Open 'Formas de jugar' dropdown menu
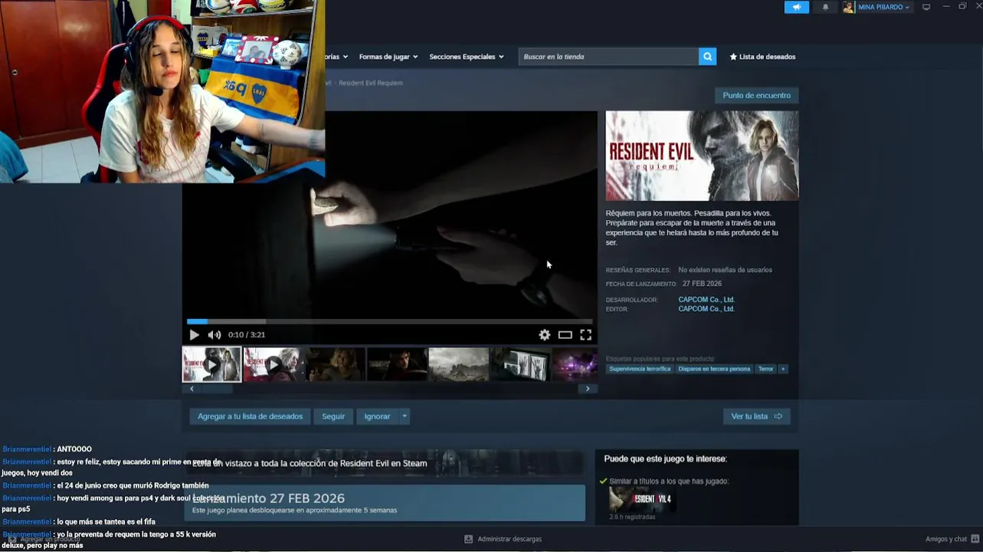This screenshot has height=552, width=983. 388,57
